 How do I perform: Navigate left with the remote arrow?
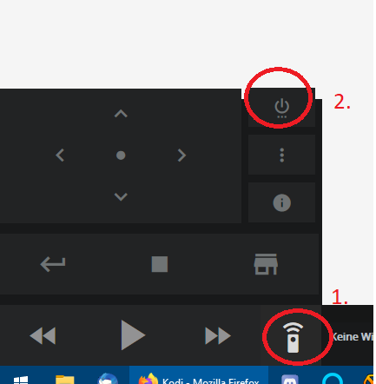(60, 156)
